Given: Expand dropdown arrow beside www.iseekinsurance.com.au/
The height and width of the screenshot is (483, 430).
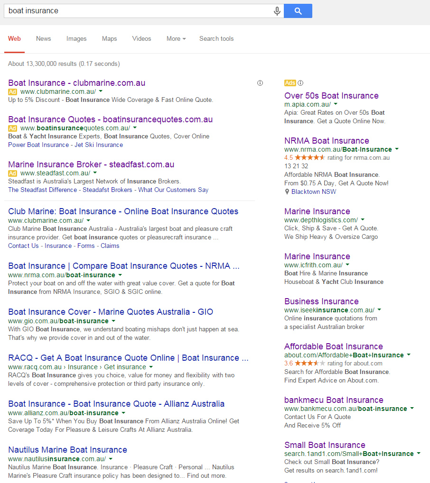Looking at the screenshot, I should 379,310.
